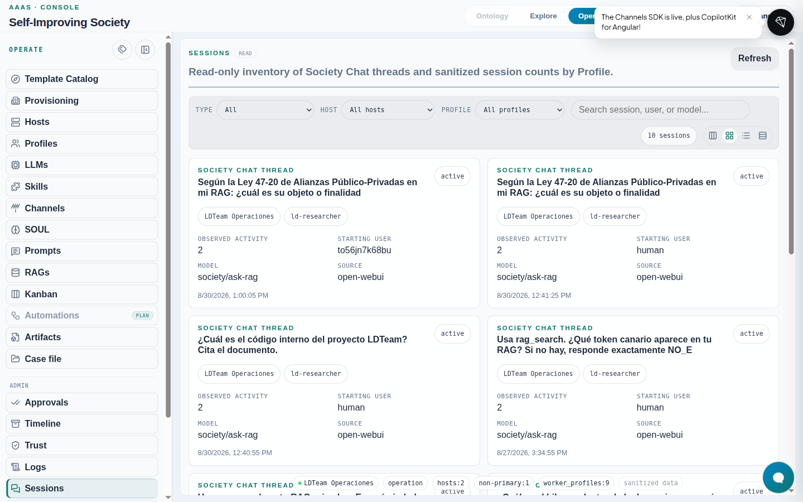Click the READ badge next to Sessions
Image resolution: width=803 pixels, height=502 pixels.
coord(245,54)
